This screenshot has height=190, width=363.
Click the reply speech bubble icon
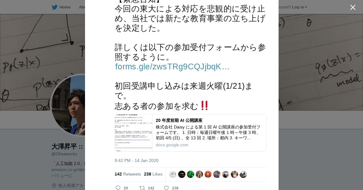coord(118,188)
